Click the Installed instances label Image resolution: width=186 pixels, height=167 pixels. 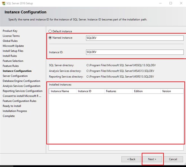60,85
